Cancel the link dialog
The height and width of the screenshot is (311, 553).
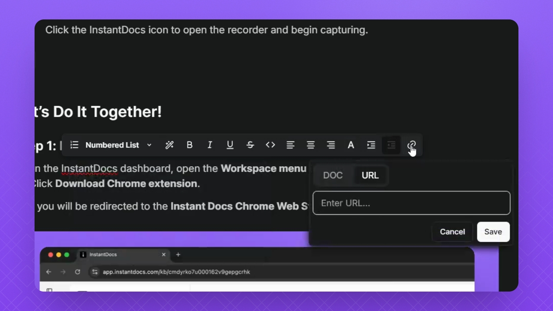click(452, 232)
